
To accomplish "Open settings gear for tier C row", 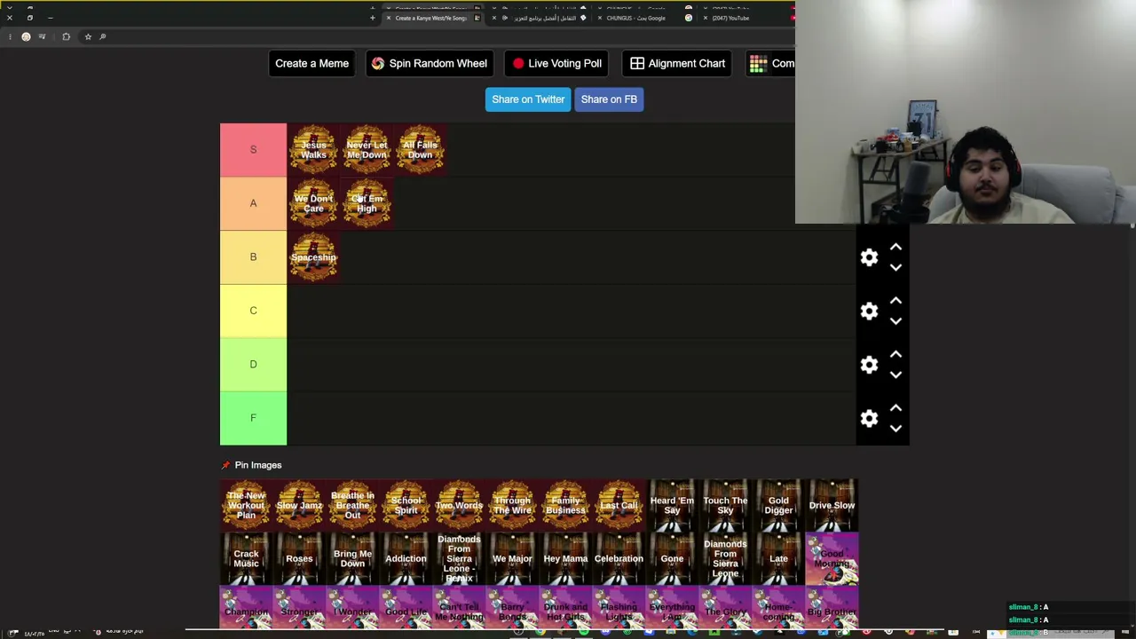I will tap(869, 312).
